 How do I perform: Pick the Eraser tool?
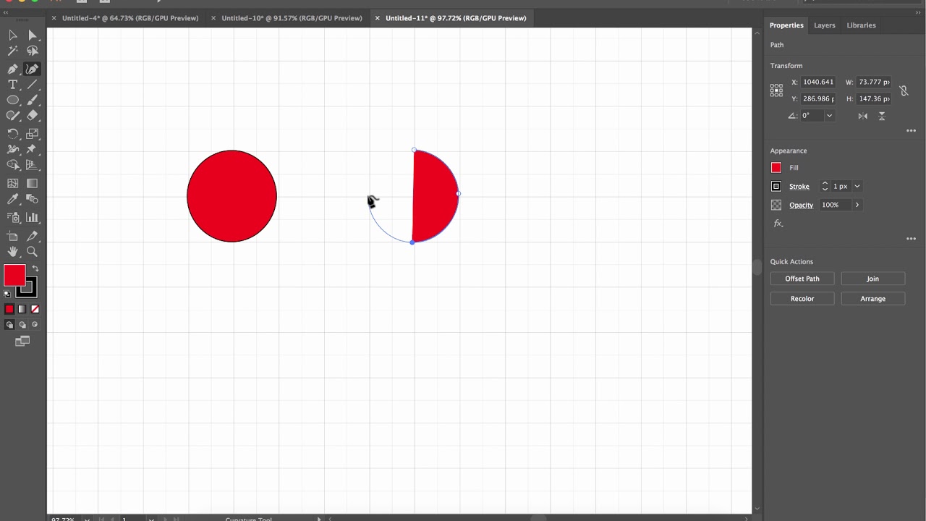(x=33, y=116)
